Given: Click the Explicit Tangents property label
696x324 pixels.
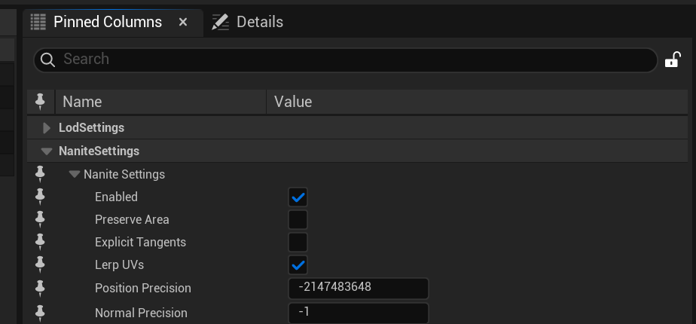Looking at the screenshot, I should [x=140, y=243].
